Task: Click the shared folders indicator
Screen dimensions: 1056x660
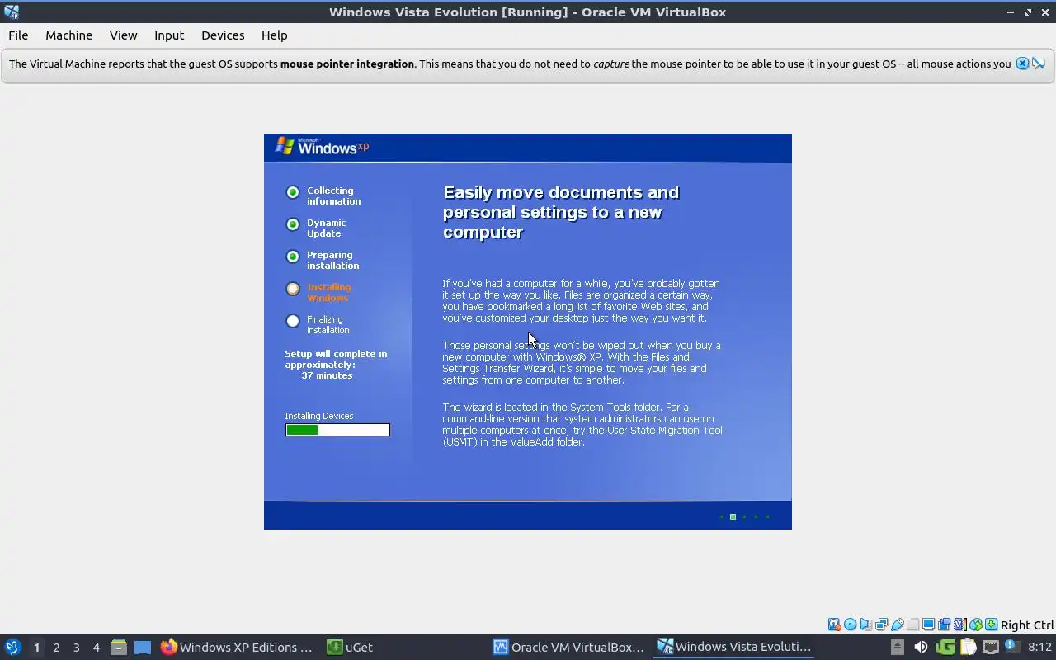Action: [x=913, y=625]
